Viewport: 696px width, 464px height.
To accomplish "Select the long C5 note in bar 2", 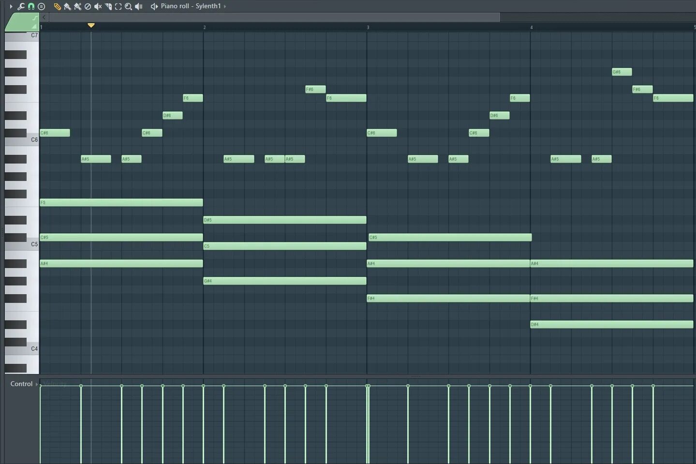I will (x=284, y=246).
